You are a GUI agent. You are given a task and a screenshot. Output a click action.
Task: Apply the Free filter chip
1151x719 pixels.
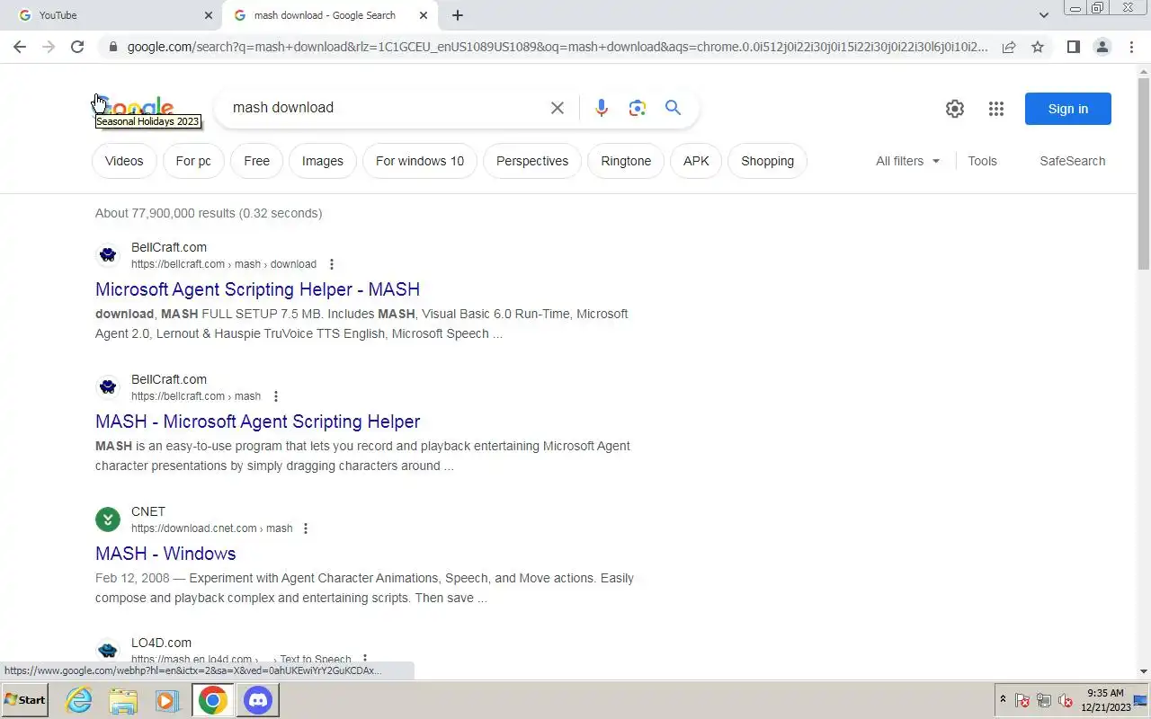(x=257, y=161)
